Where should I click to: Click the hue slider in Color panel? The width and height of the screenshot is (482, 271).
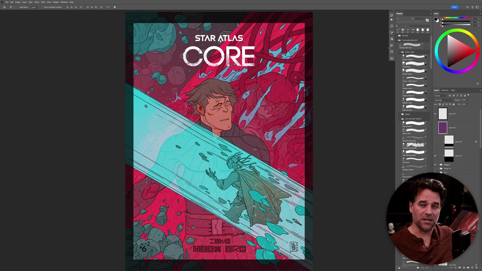[x=456, y=18]
